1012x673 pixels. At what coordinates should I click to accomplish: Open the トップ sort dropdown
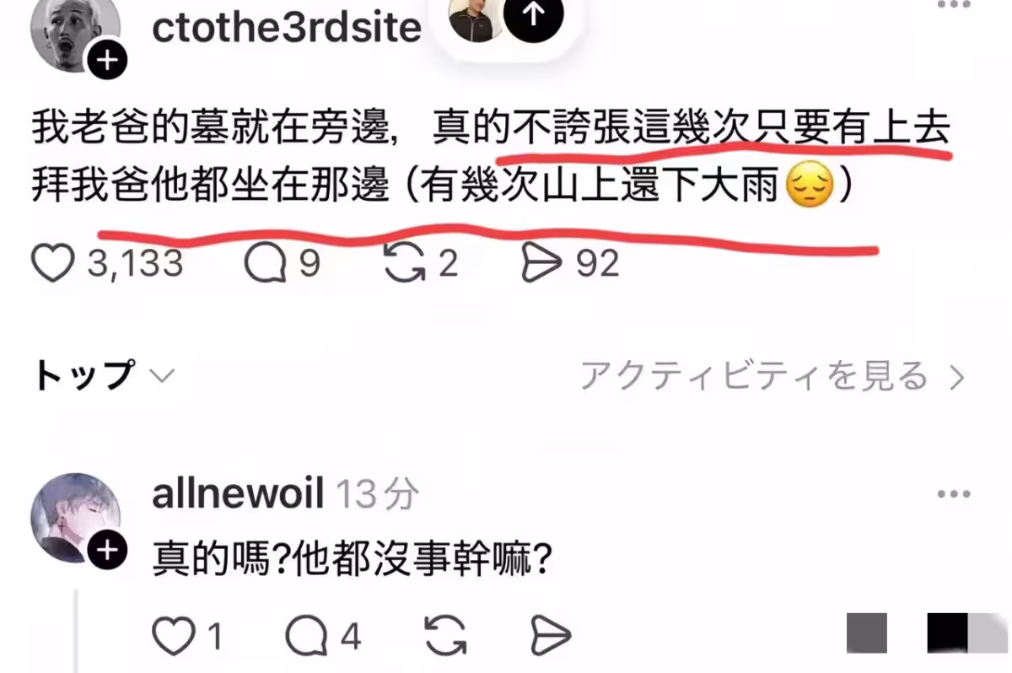pyautogui.click(x=103, y=375)
